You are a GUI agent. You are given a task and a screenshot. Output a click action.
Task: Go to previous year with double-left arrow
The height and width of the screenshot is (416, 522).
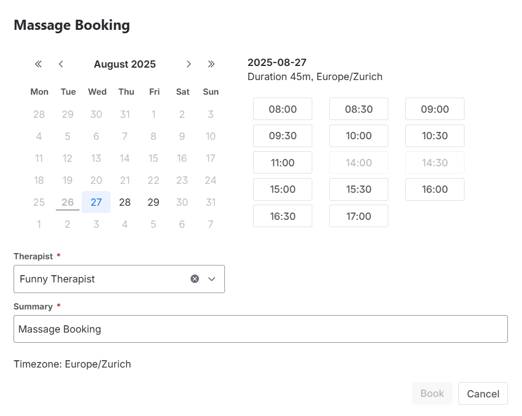(38, 64)
